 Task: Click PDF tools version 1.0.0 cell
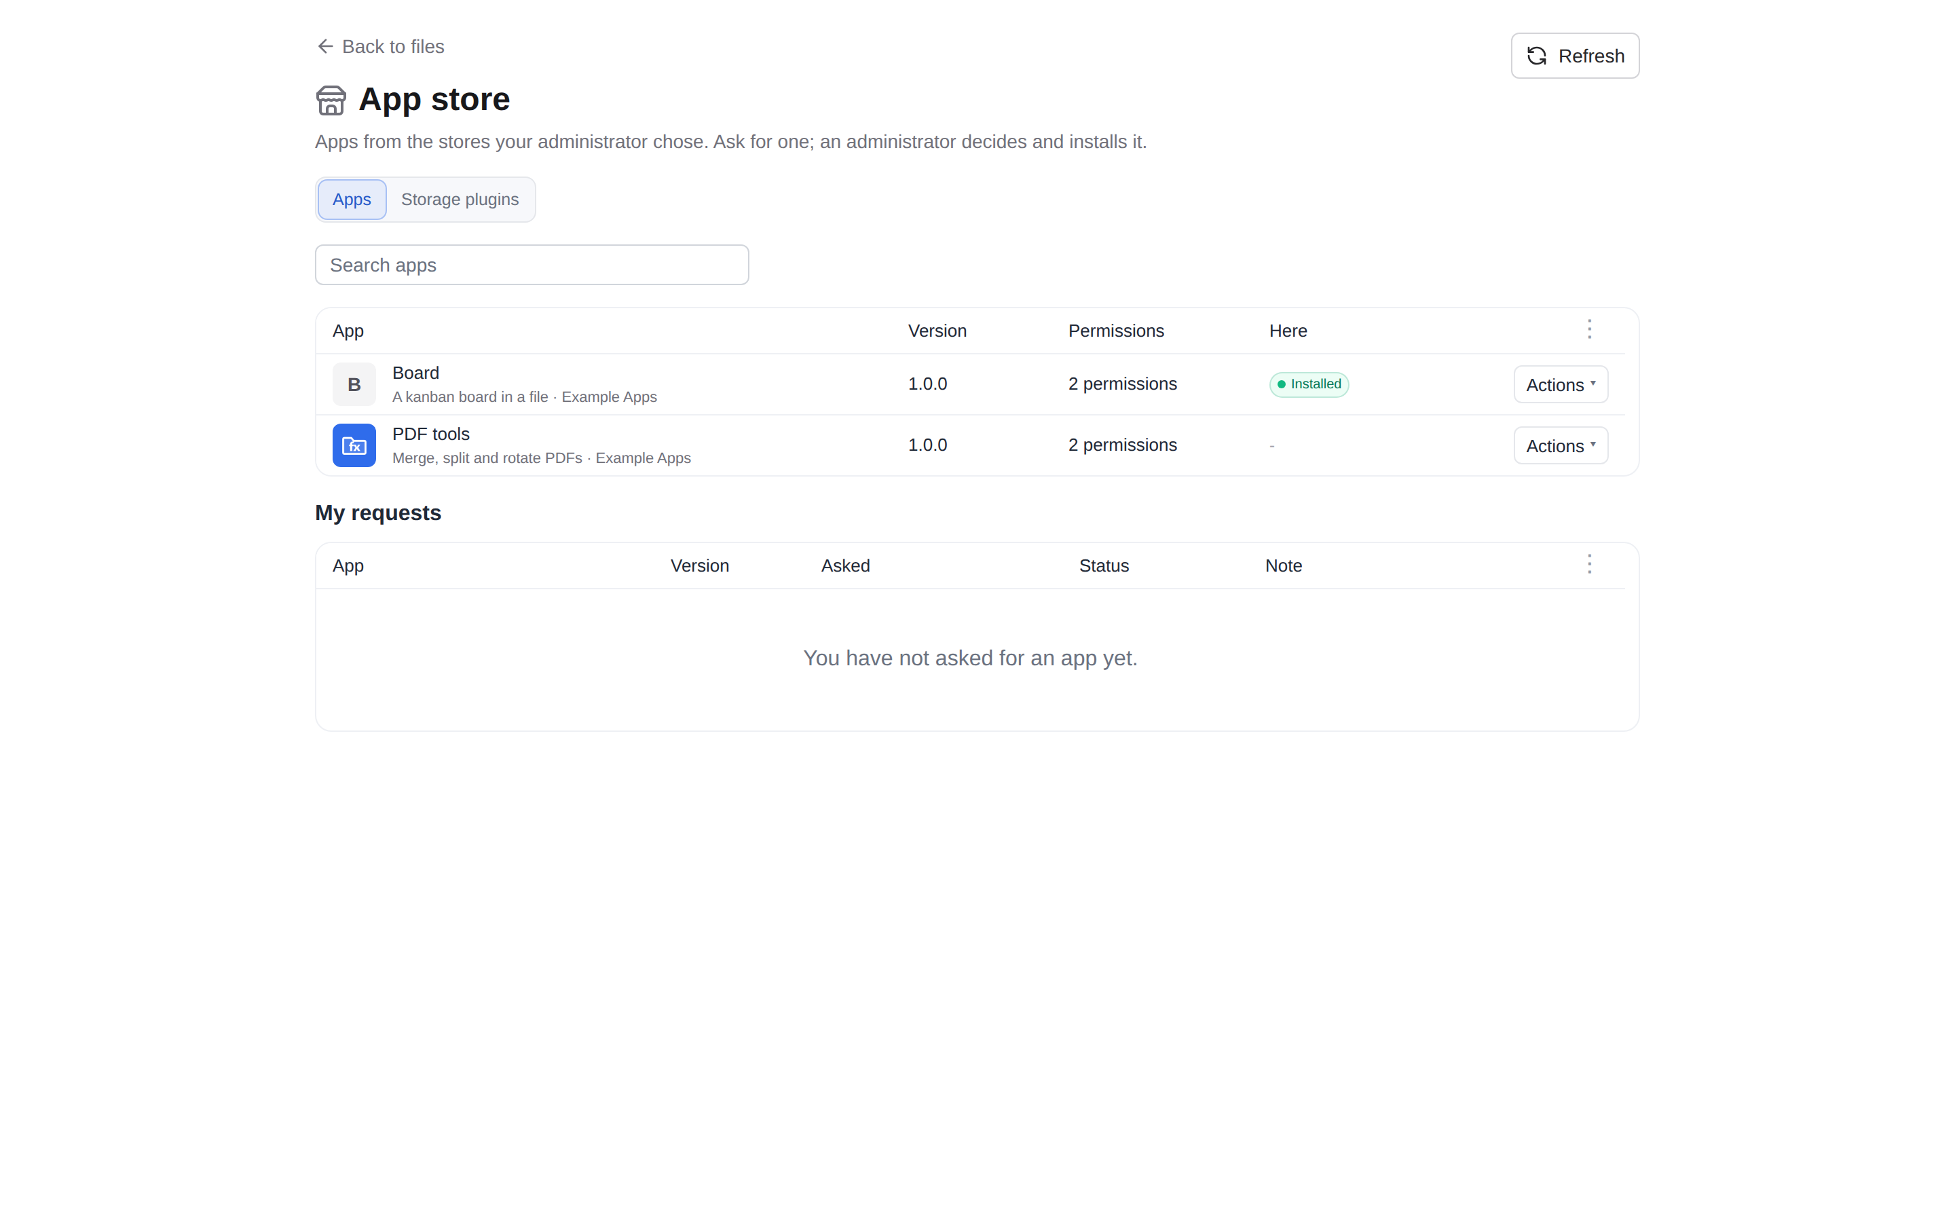(x=927, y=445)
